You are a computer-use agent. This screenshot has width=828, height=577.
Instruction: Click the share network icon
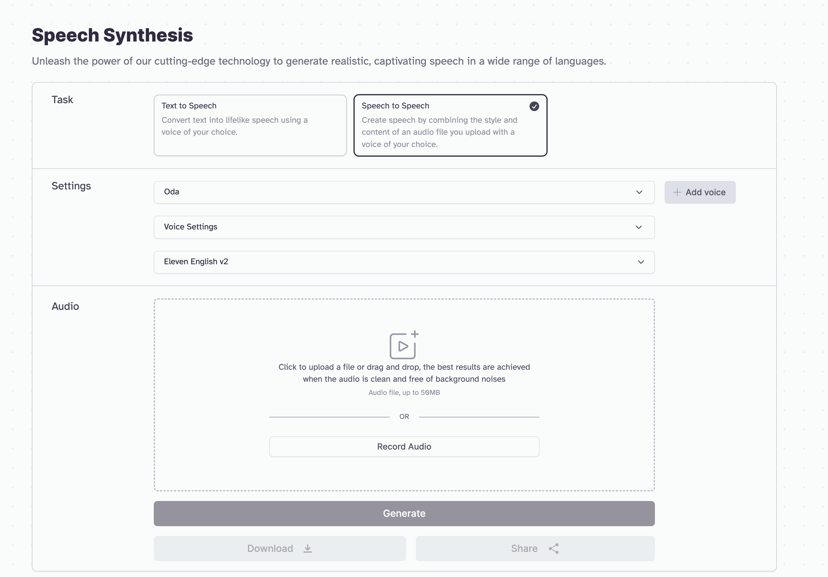553,548
